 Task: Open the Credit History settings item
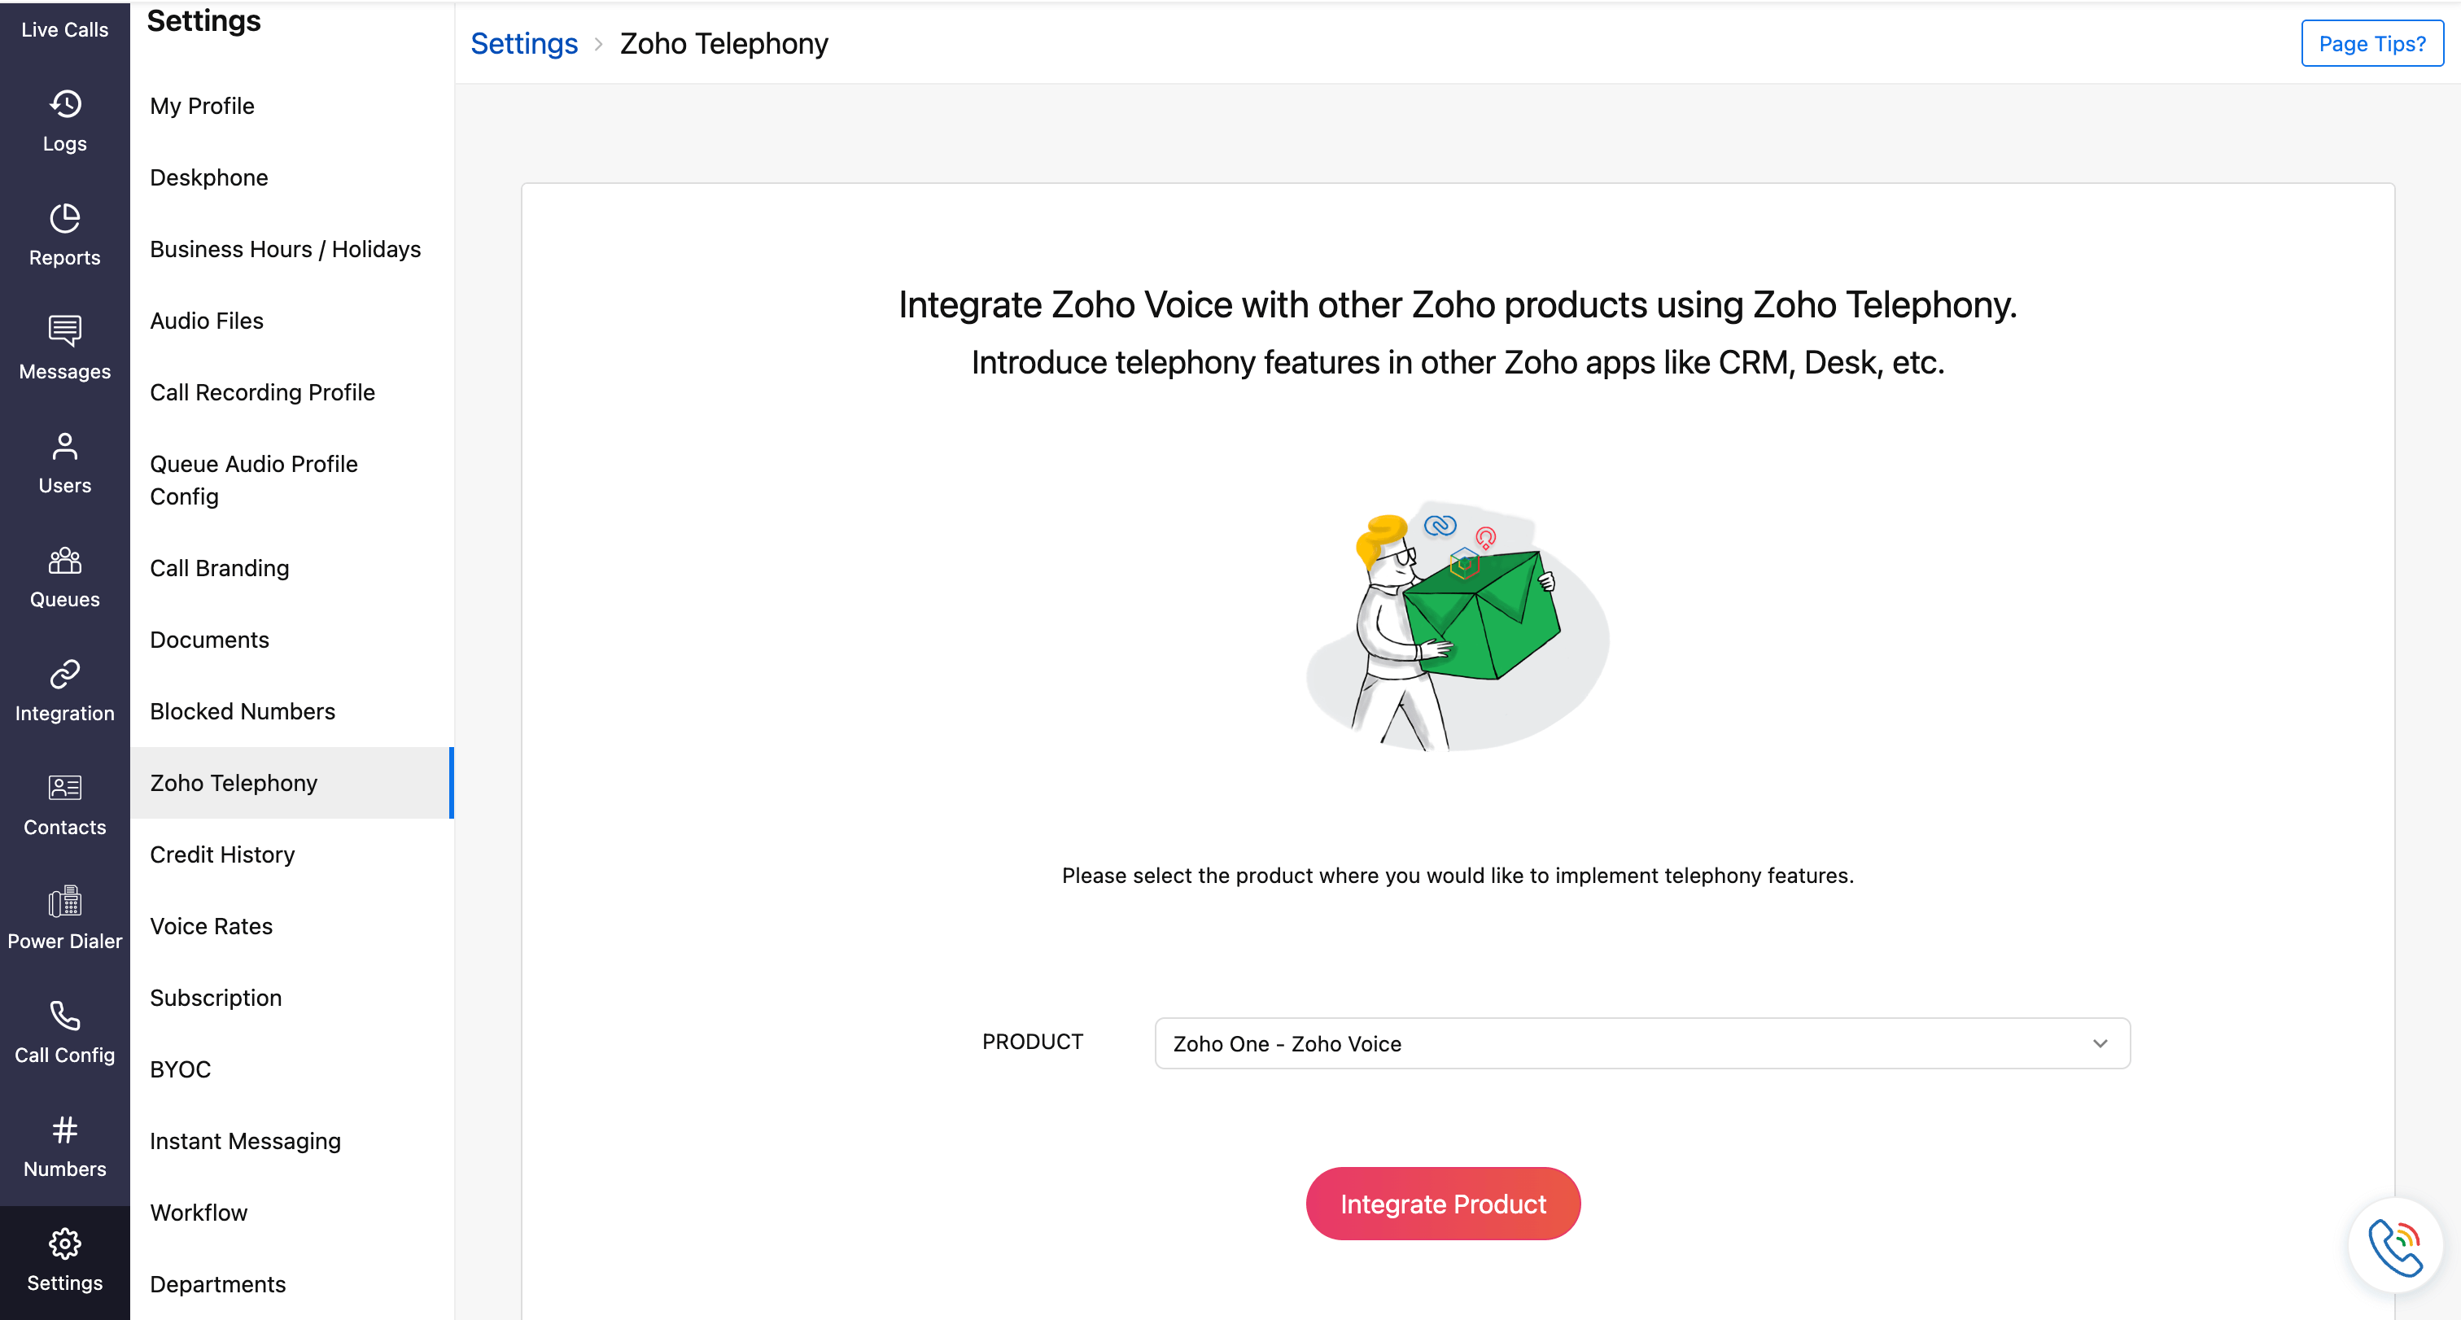(x=221, y=855)
